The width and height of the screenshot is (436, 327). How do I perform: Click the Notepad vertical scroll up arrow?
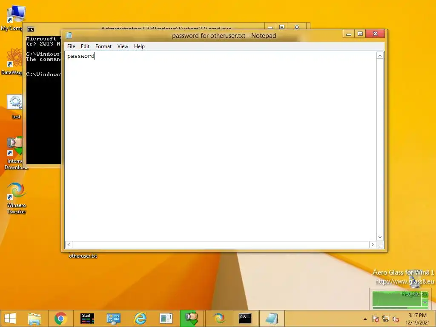[380, 56]
